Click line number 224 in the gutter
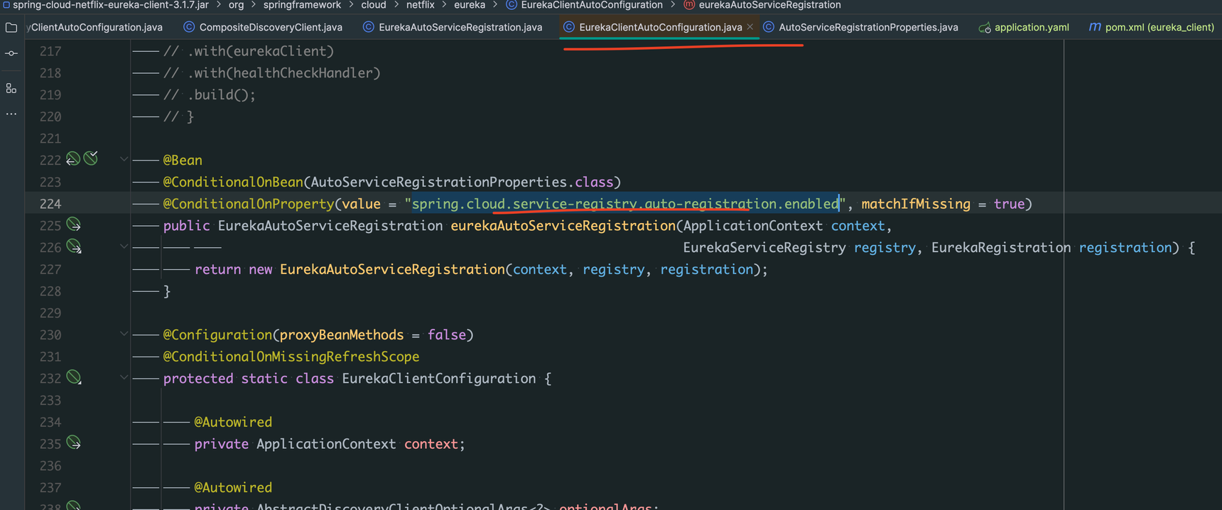Screen dimensions: 1222x510 coord(50,204)
